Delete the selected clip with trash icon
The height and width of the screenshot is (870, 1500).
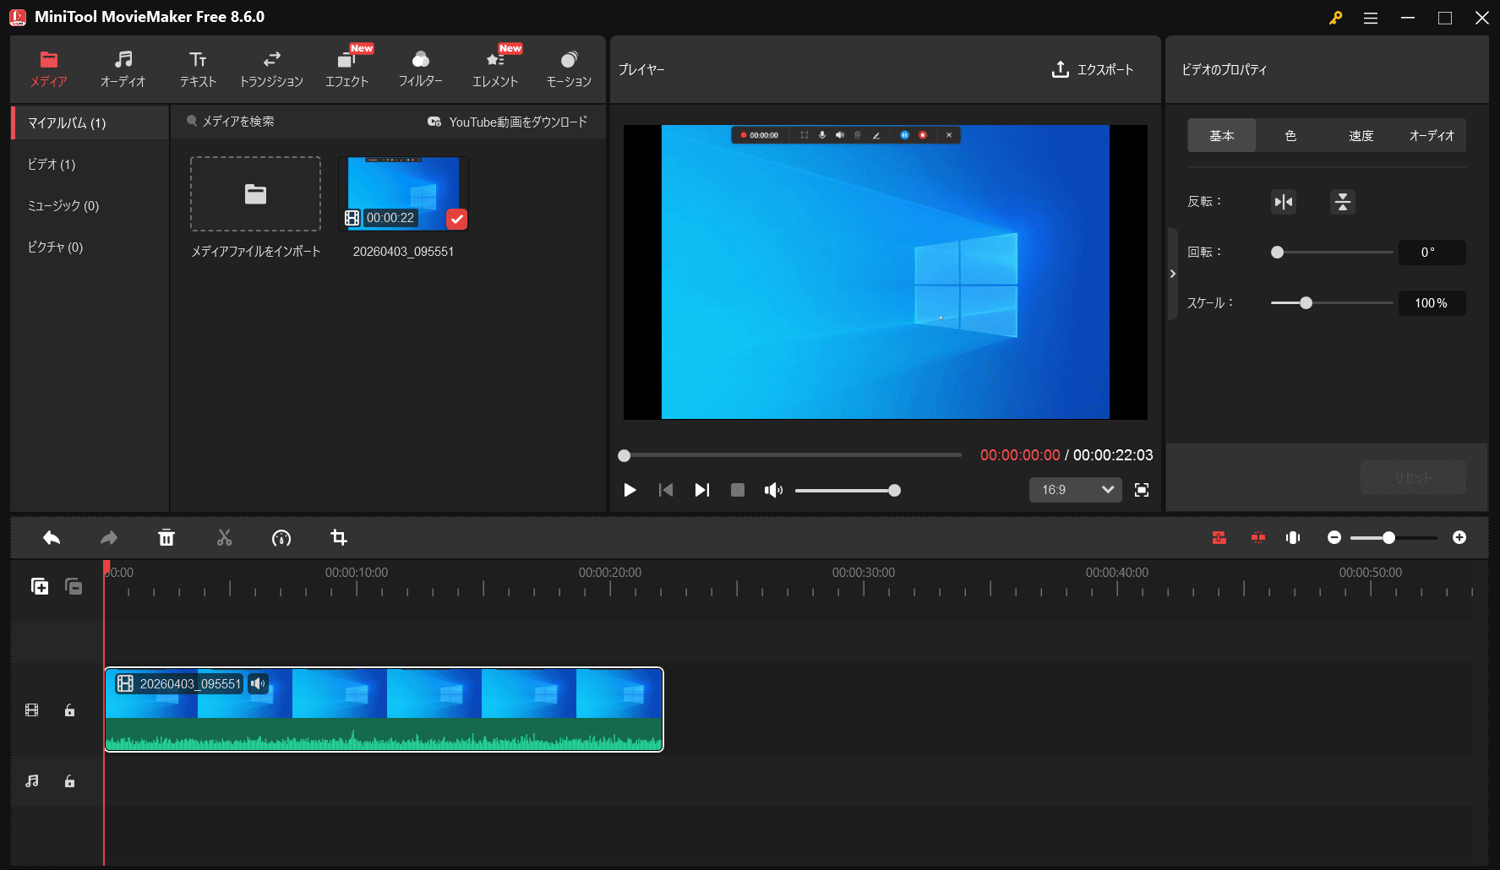click(x=166, y=537)
